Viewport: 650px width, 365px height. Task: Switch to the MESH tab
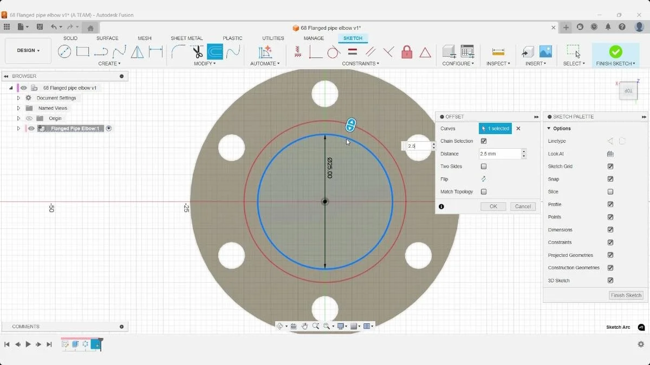click(145, 38)
